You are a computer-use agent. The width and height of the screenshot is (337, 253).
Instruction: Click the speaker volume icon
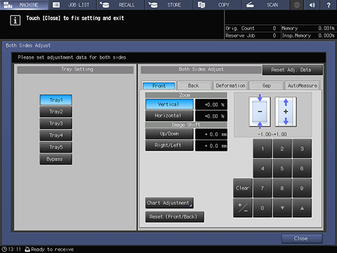(312, 5)
